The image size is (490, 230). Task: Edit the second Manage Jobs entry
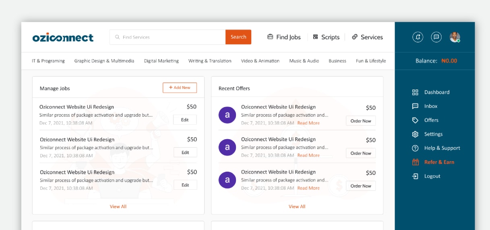185,152
